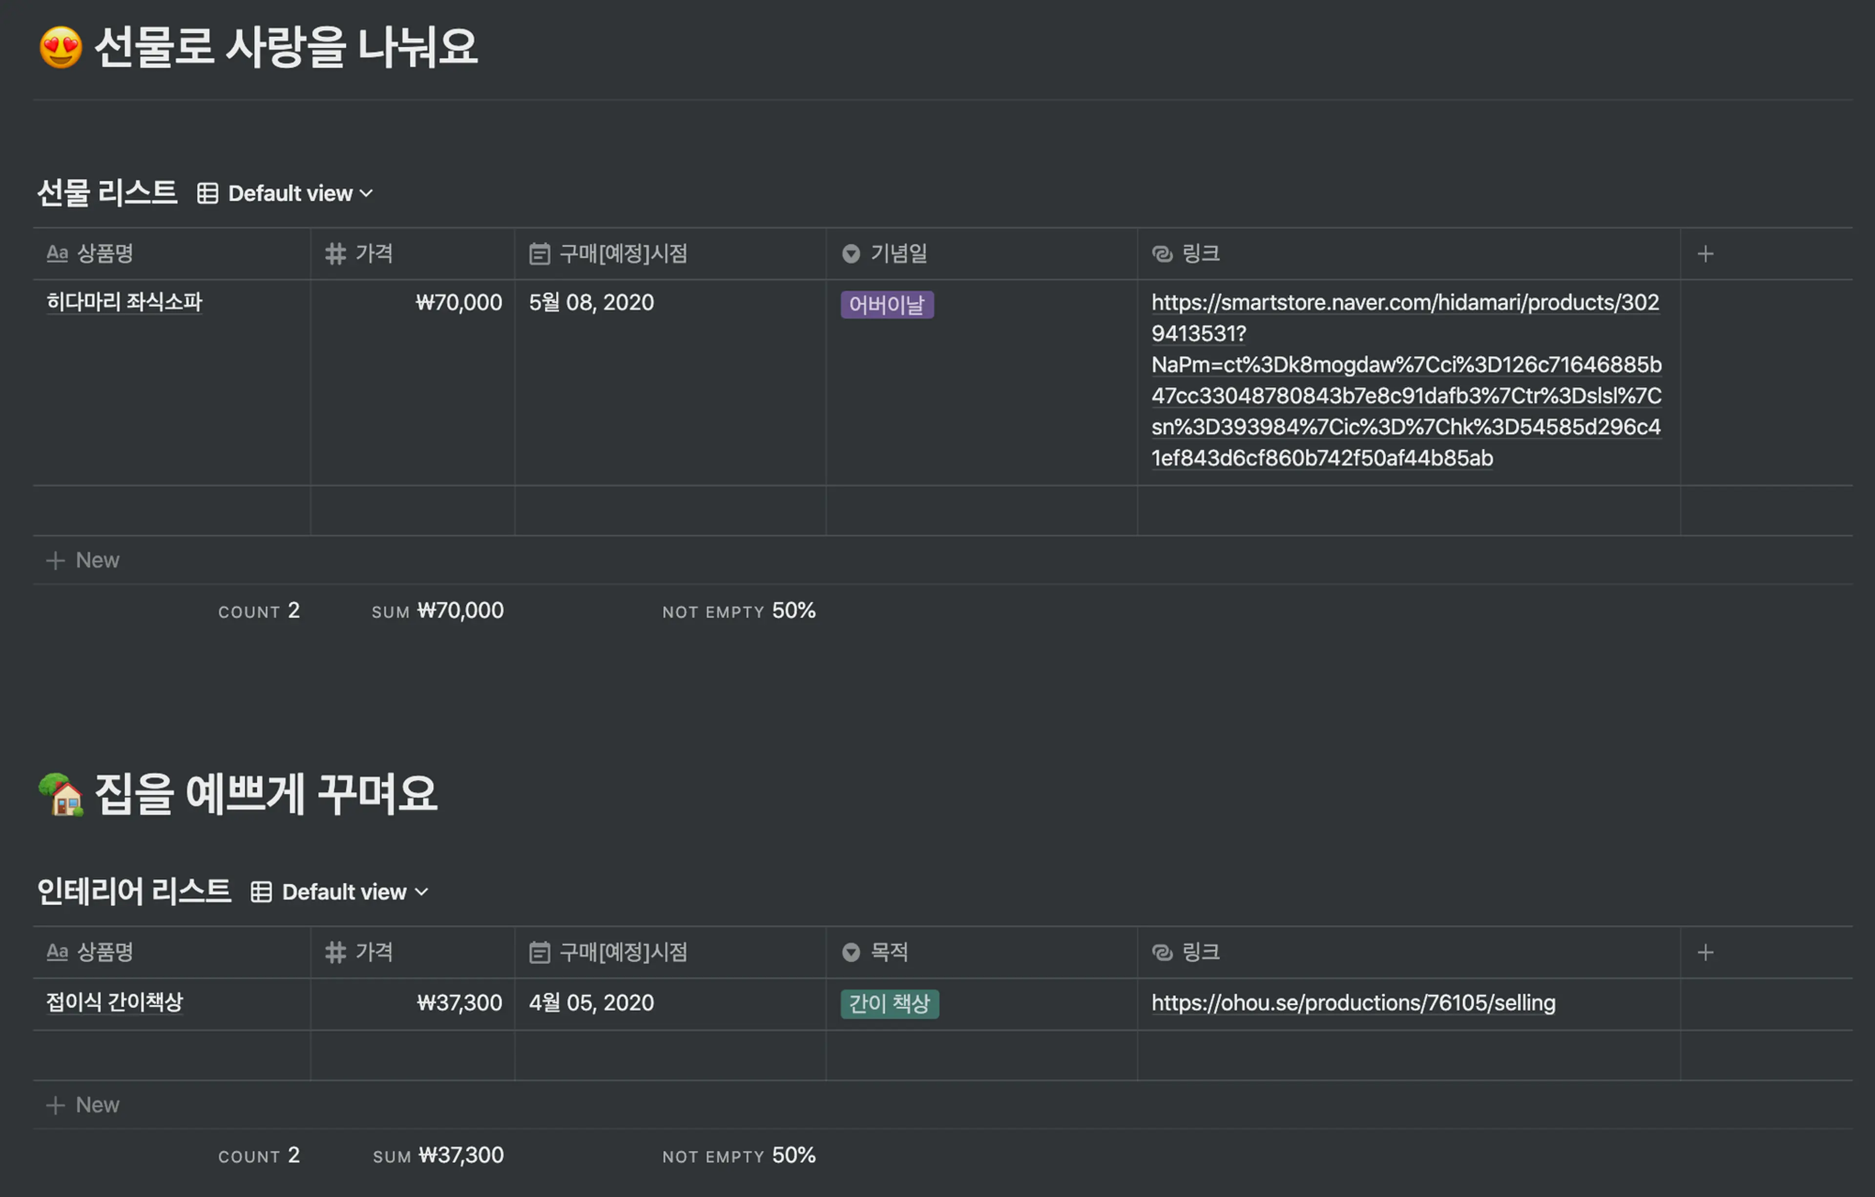Click 링크 column header in gift table
Image resolution: width=1875 pixels, height=1197 pixels.
[1409, 254]
